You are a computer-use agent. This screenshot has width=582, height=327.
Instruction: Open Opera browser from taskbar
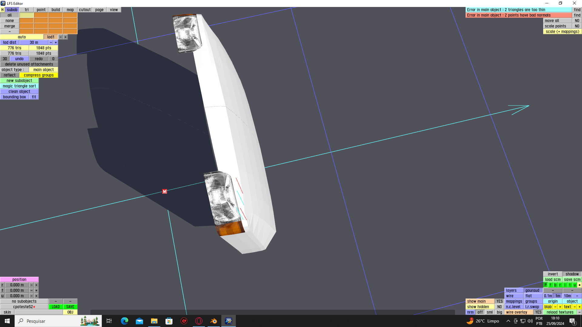[x=199, y=321]
